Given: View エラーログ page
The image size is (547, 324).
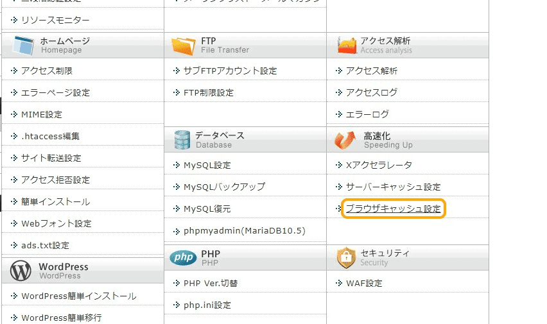Looking at the screenshot, I should pos(367,114).
